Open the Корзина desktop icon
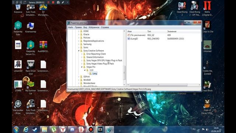This screenshot has height=133, width=236. (x=18, y=9)
